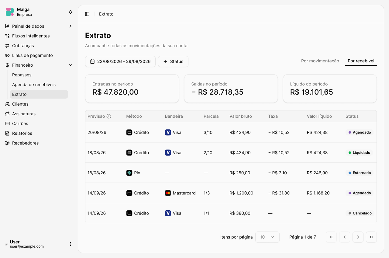
Task: Click the Pix method icon
Action: 129,173
